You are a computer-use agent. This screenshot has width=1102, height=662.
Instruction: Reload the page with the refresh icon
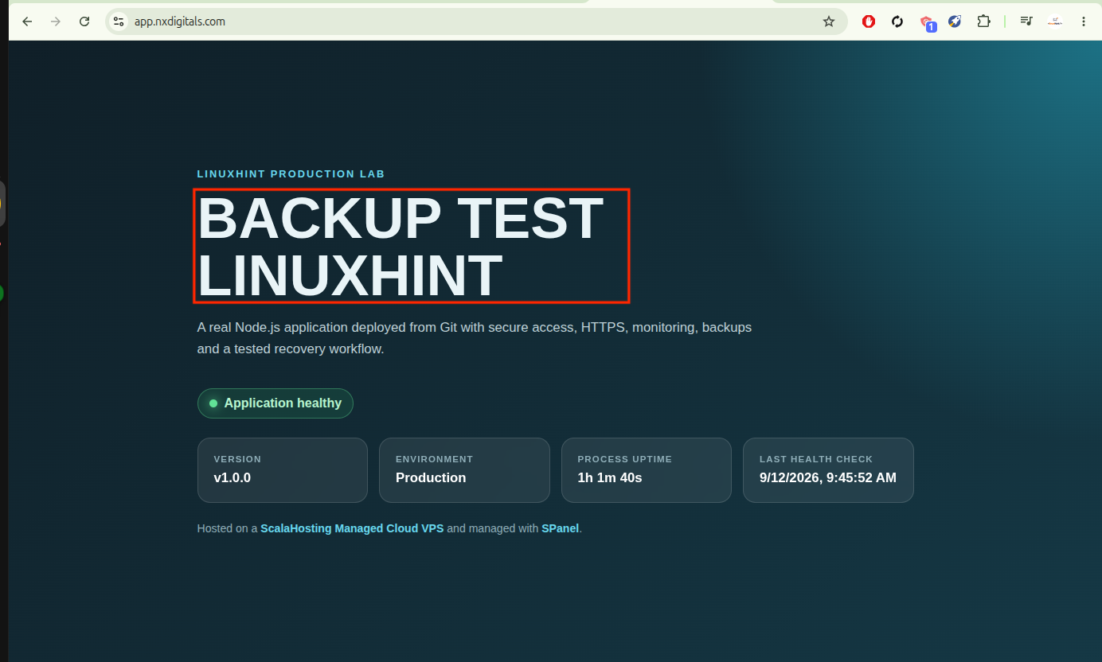(84, 21)
